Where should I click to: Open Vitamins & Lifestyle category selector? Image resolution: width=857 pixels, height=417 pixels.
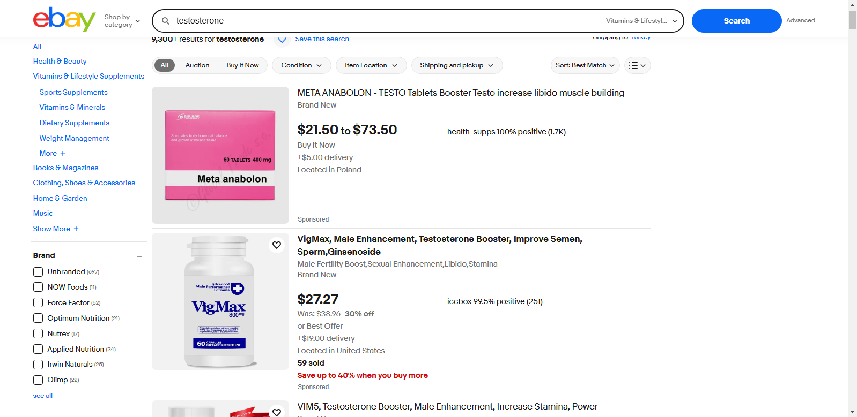point(641,21)
